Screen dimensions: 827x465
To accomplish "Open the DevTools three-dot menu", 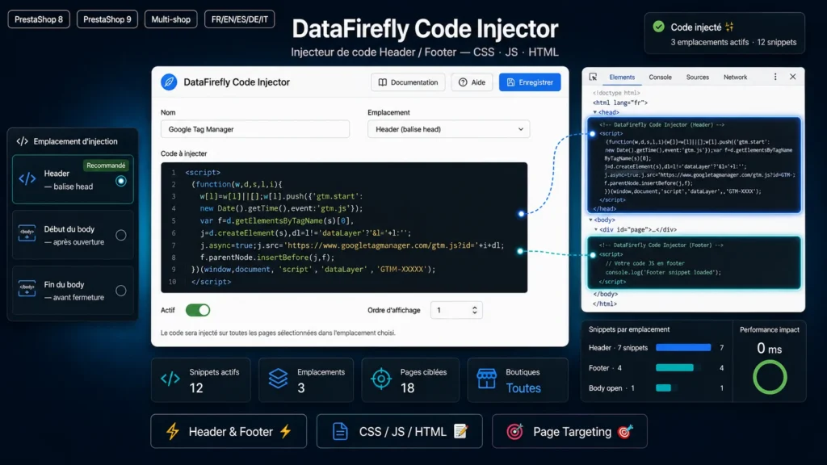I will pyautogui.click(x=775, y=77).
